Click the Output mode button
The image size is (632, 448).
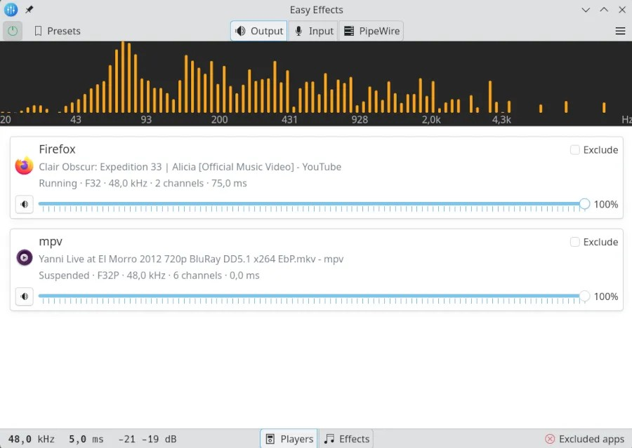click(258, 31)
